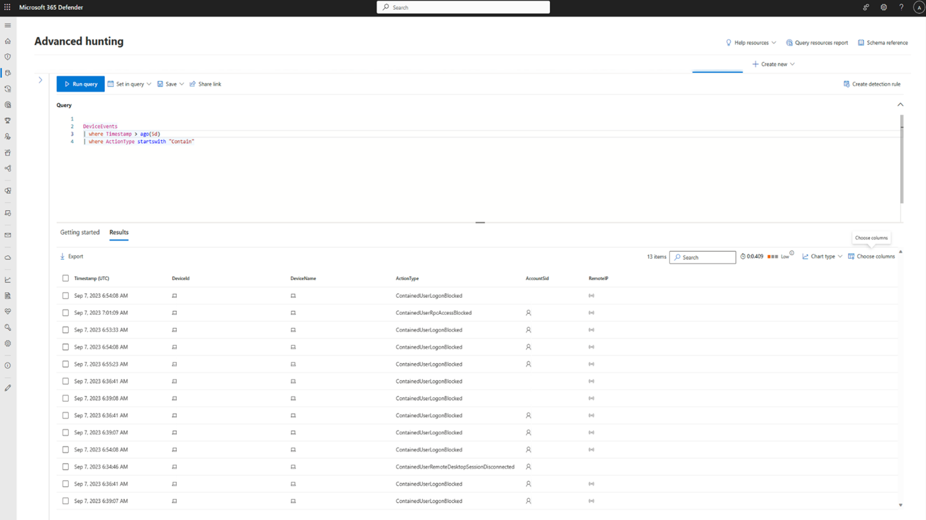Check the ContainedUserRpcAccessBlocked row checkbox
This screenshot has height=520, width=926.
click(x=65, y=313)
